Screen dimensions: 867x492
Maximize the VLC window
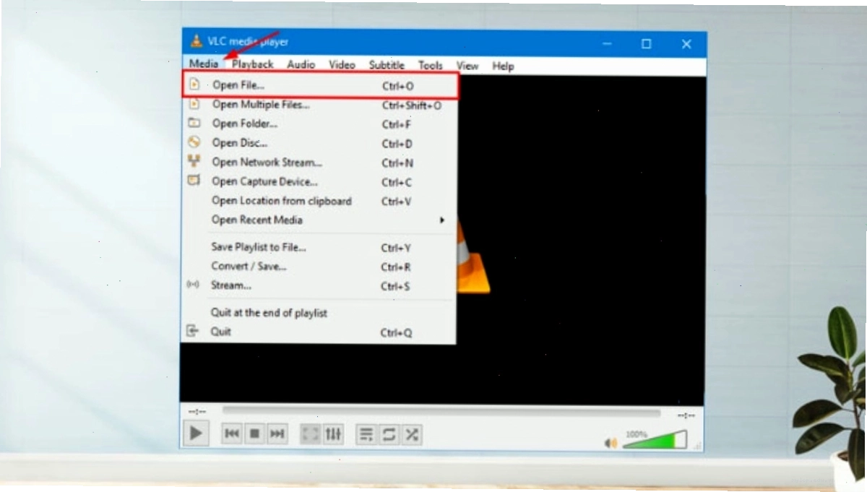pos(646,43)
